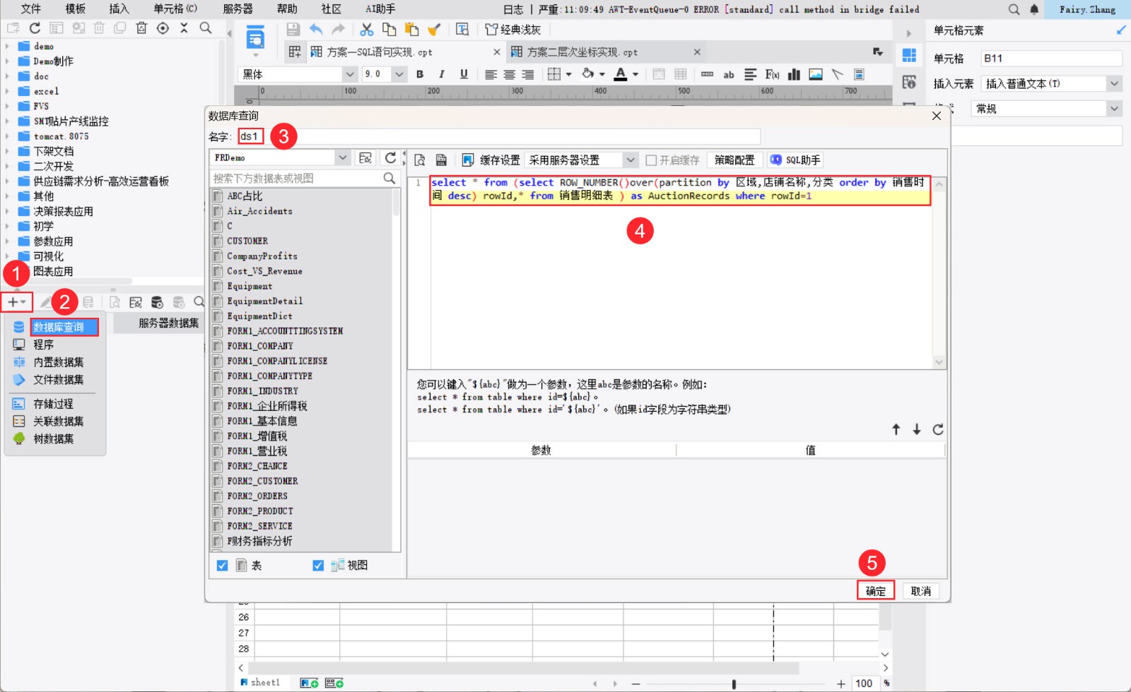The height and width of the screenshot is (692, 1131).
Task: Select the FORM2_ORDERS table in list
Action: pyautogui.click(x=257, y=496)
